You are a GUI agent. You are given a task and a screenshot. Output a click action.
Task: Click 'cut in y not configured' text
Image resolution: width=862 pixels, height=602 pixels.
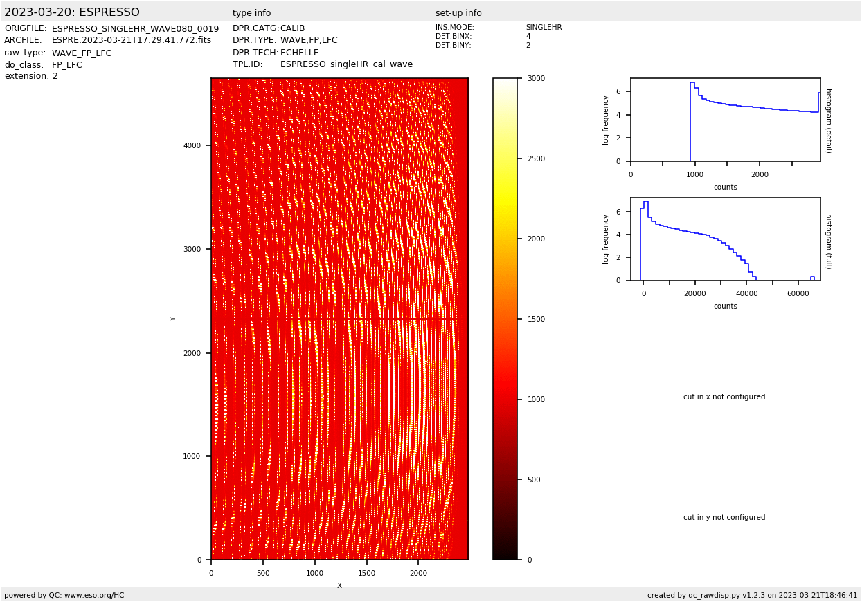pos(724,518)
